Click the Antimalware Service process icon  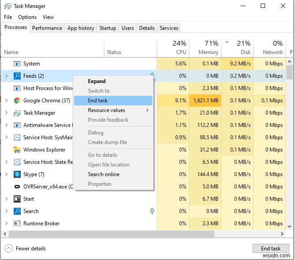(17, 125)
